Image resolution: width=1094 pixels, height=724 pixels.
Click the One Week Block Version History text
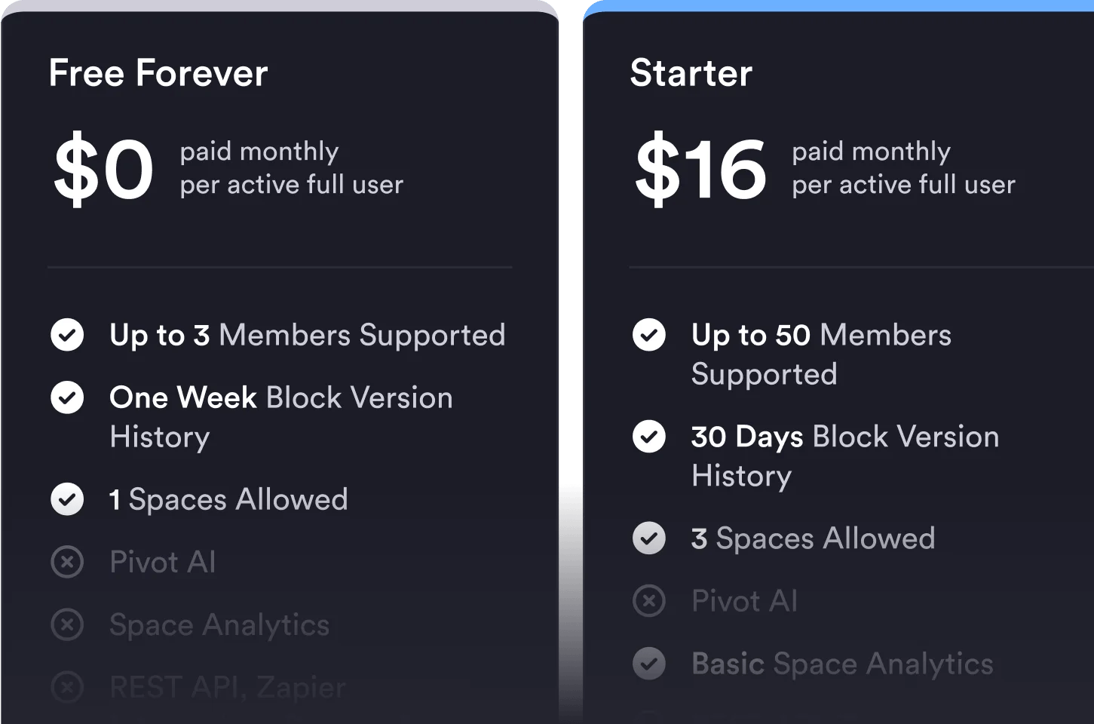coord(280,416)
